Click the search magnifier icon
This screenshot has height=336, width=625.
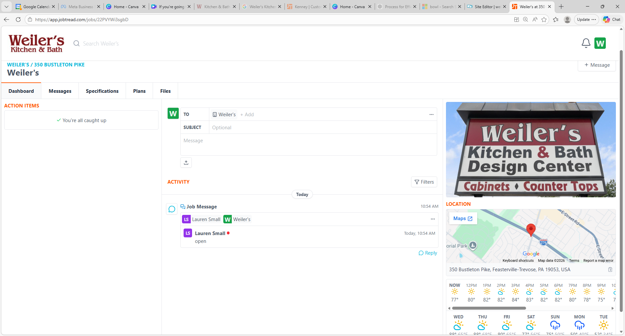click(x=76, y=44)
